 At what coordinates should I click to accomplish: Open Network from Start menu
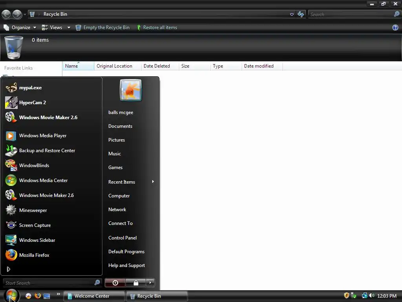point(117,210)
